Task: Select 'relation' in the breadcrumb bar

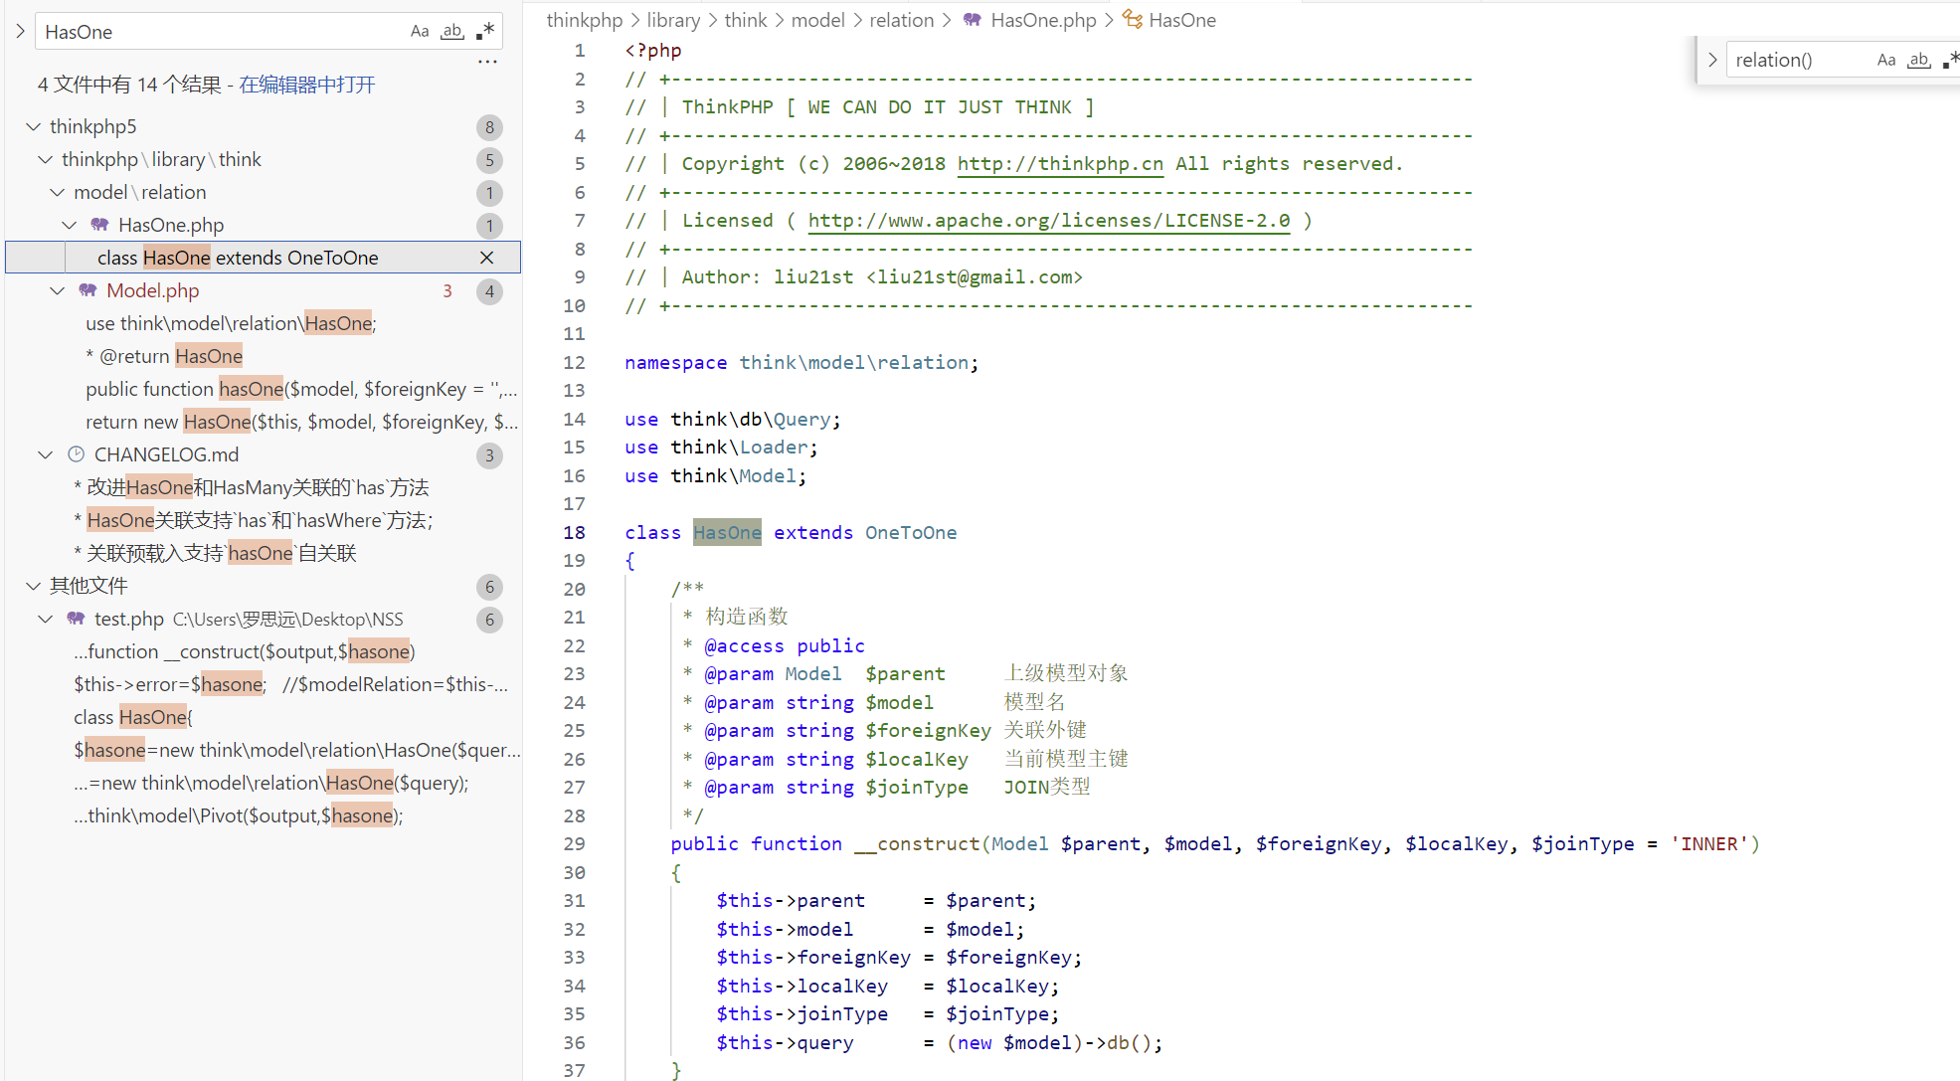Action: (x=901, y=20)
